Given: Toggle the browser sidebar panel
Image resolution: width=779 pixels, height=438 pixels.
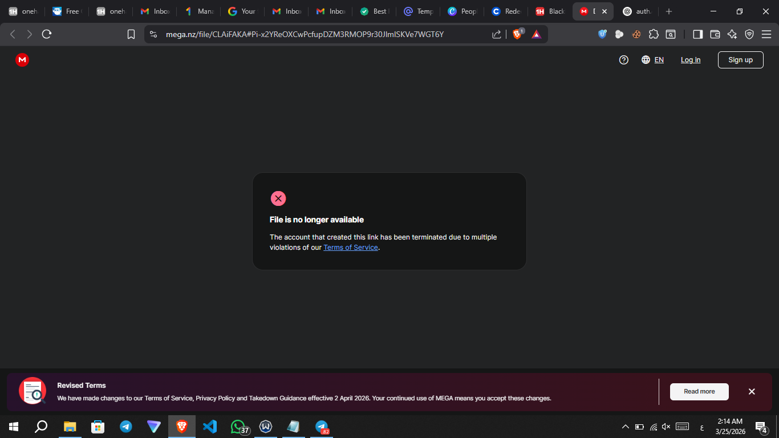Looking at the screenshot, I should 697,34.
